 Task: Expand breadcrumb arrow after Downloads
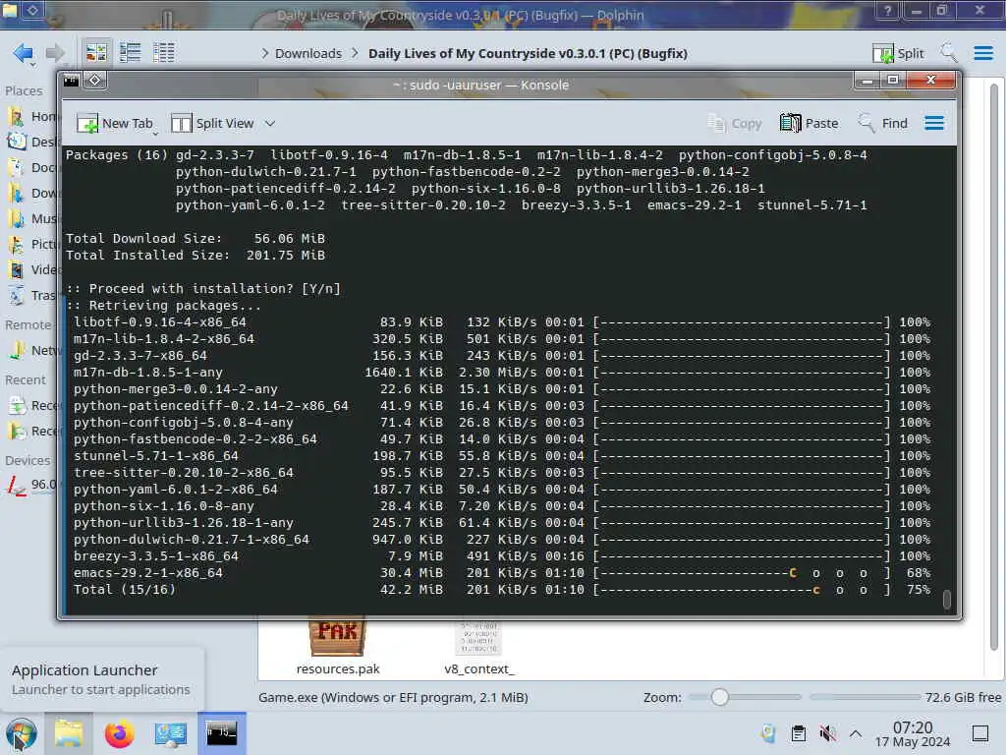355,53
